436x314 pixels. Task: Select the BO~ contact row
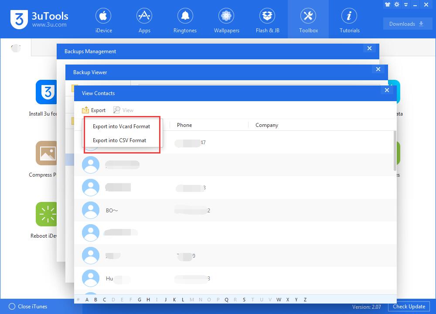pyautogui.click(x=235, y=210)
